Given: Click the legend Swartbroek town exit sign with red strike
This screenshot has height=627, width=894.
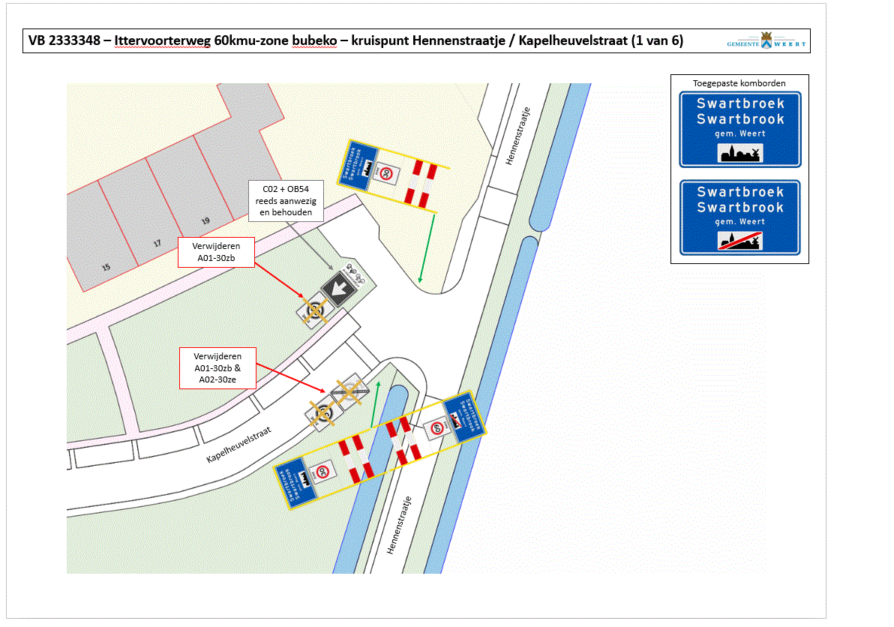Looking at the screenshot, I should tap(739, 217).
